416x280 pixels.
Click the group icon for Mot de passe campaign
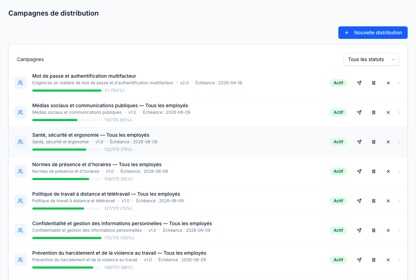pos(20,83)
